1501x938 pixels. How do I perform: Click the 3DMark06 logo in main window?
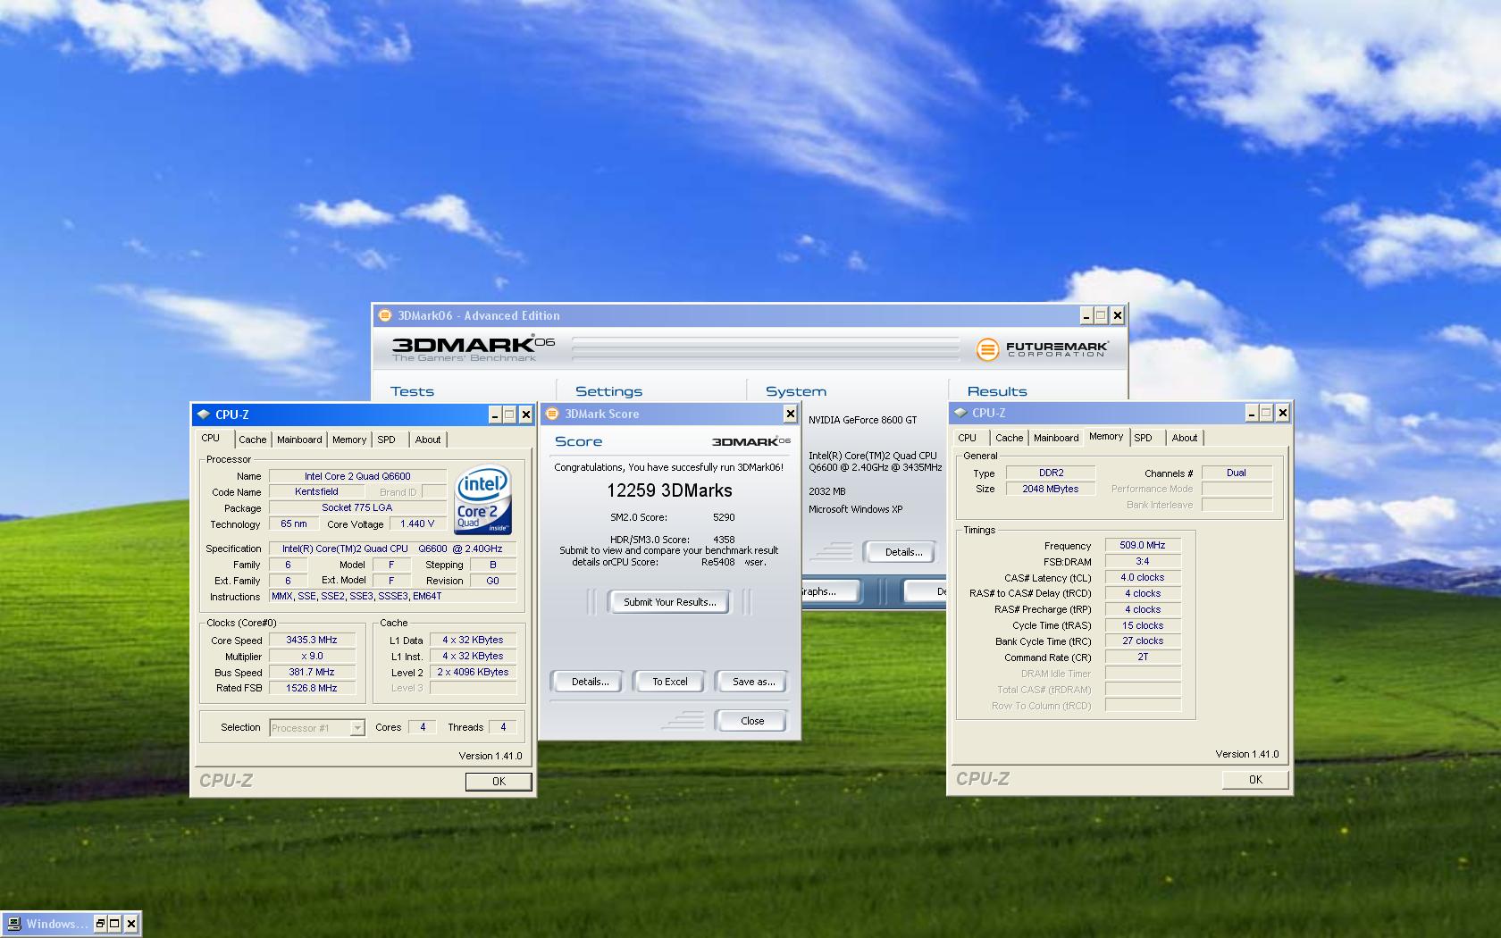474,348
